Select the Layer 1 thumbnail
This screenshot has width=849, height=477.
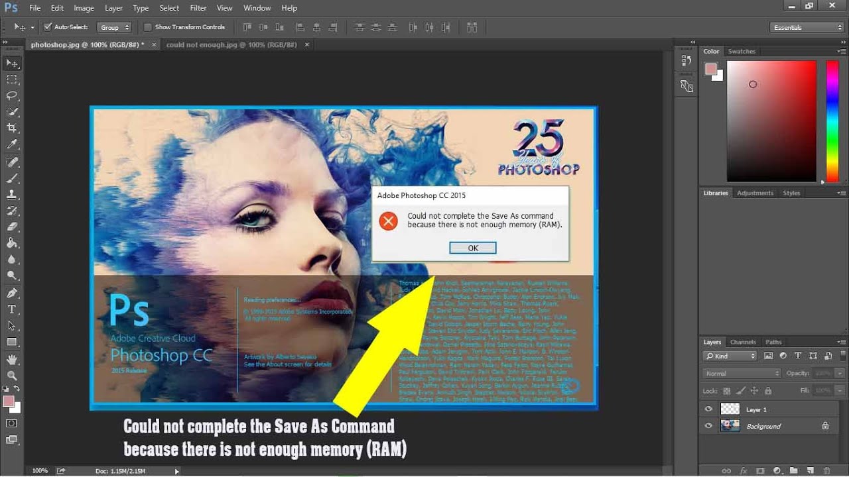(x=730, y=409)
